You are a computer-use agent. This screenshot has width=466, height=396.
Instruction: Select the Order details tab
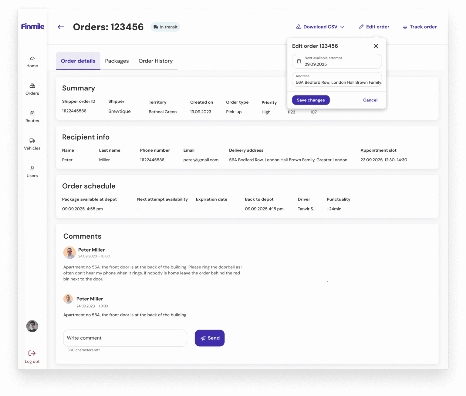78,61
